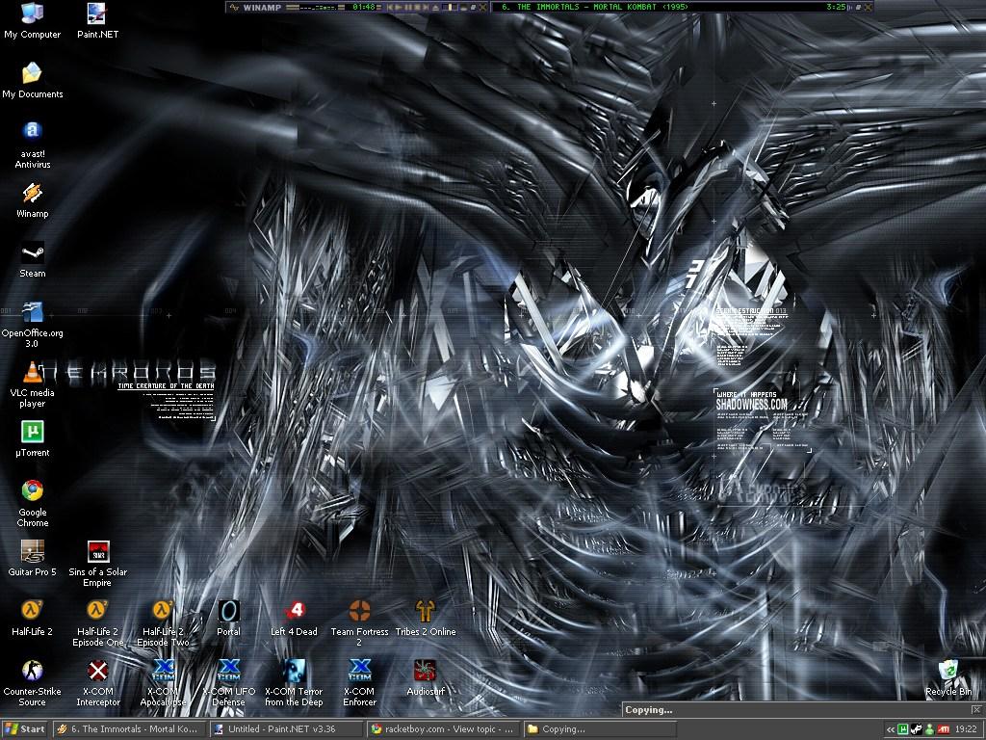
Task: Click the 19:22 taskbar clock
Action: click(x=966, y=729)
